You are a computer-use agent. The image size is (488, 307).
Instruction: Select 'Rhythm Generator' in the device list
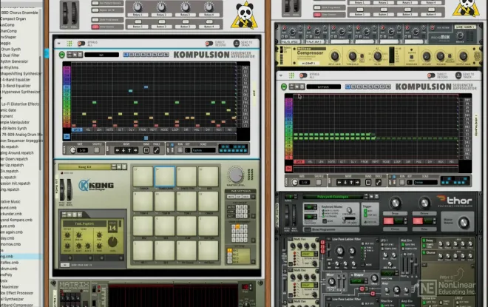pyautogui.click(x=14, y=61)
